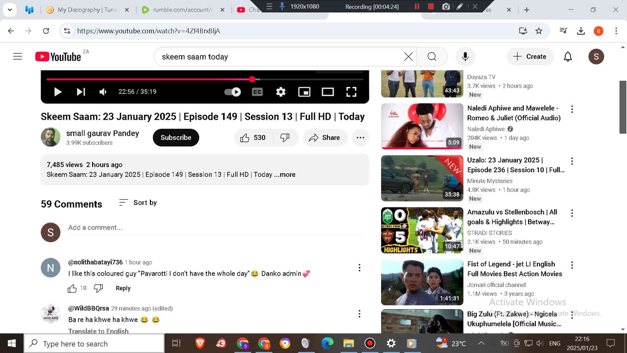Toggle the autoplay switch
This screenshot has height=353, width=627.
tap(233, 92)
